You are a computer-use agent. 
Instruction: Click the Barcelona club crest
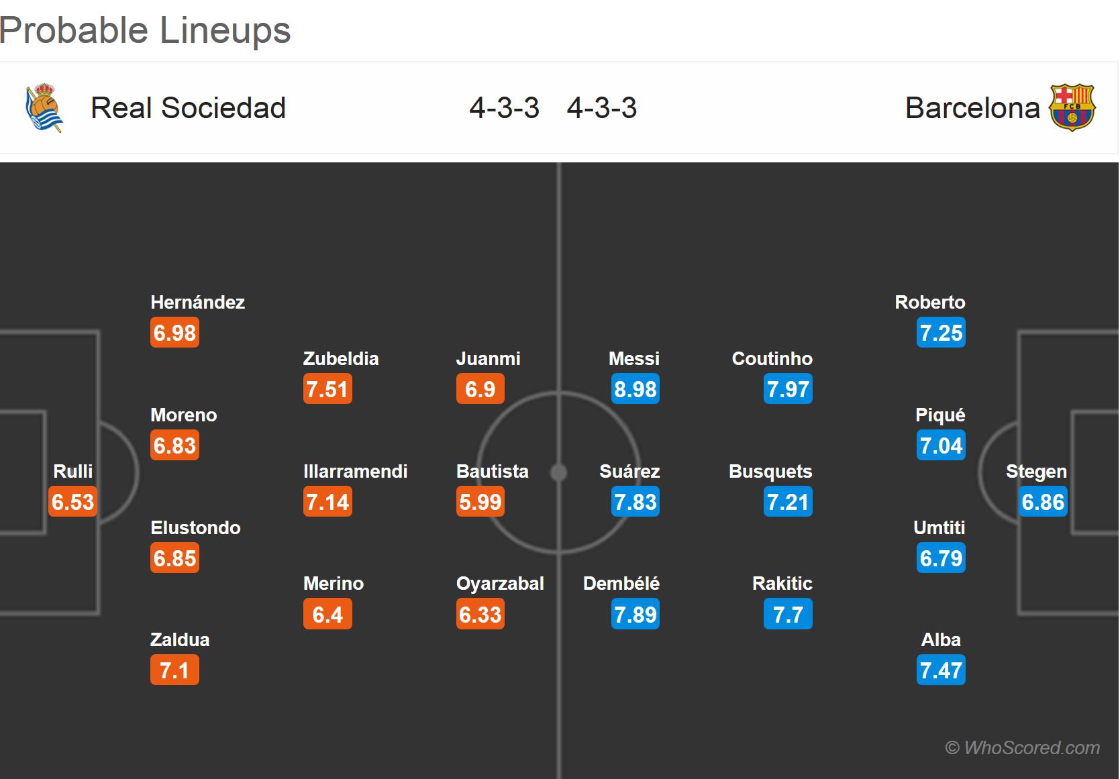(x=1072, y=107)
